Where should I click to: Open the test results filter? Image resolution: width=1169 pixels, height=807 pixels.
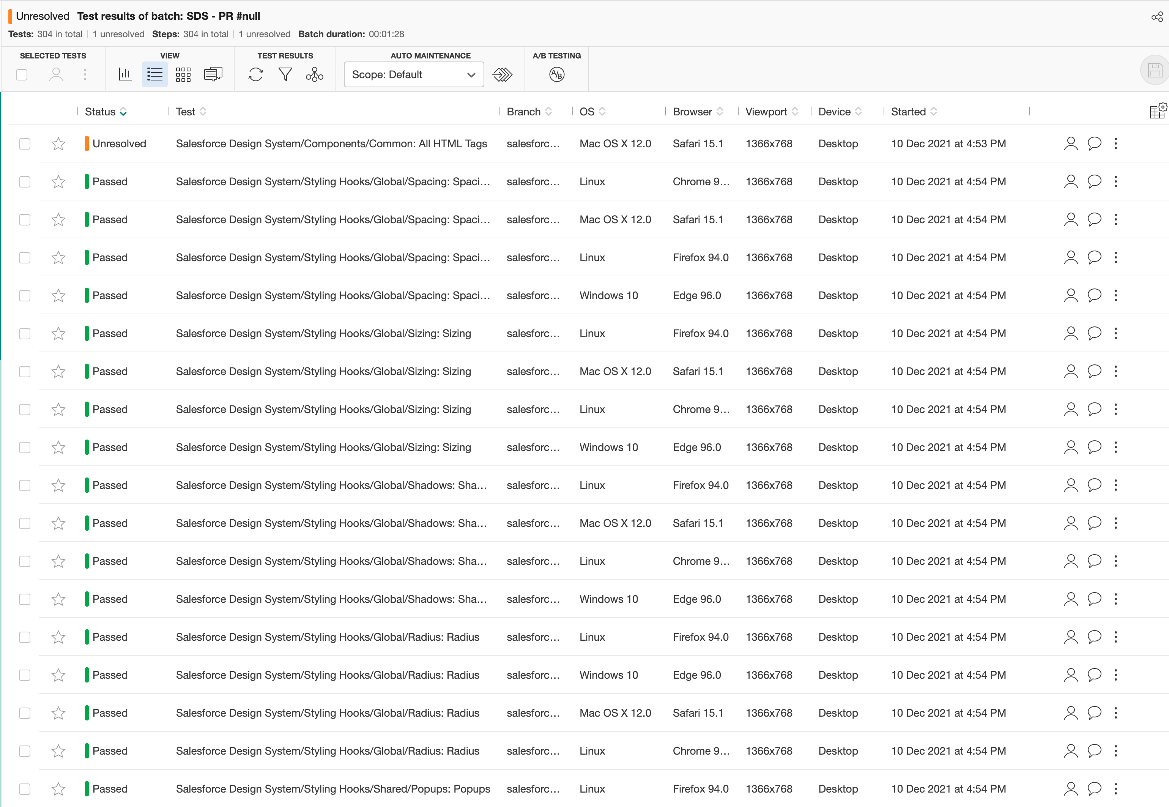tap(285, 74)
